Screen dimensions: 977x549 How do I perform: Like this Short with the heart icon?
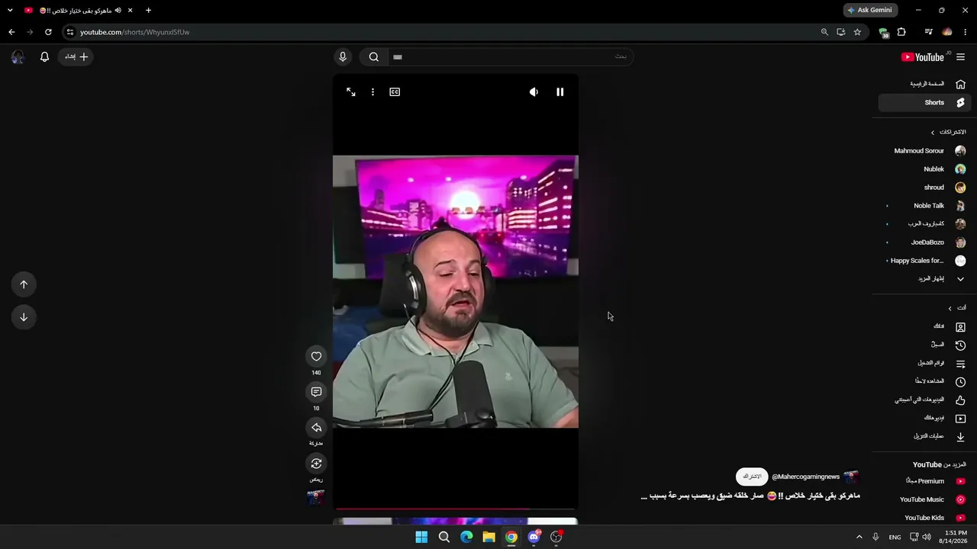pyautogui.click(x=316, y=356)
